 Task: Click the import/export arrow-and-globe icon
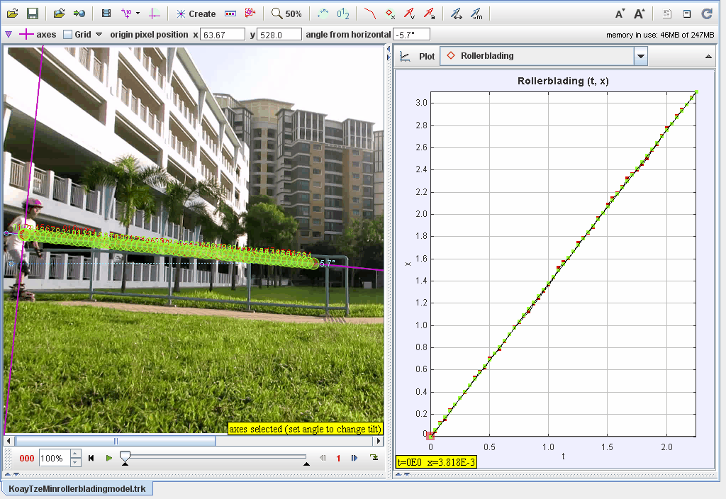(x=79, y=13)
